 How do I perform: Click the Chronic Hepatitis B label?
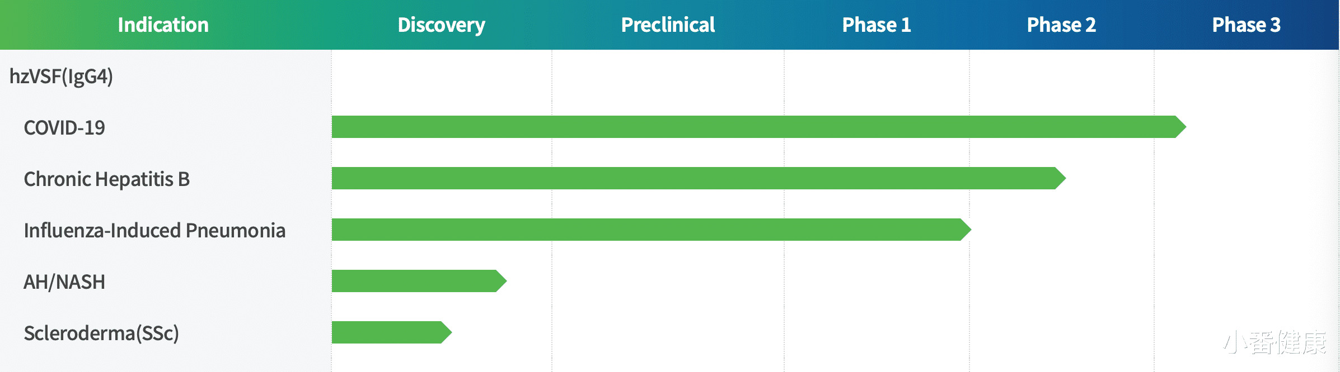[106, 179]
